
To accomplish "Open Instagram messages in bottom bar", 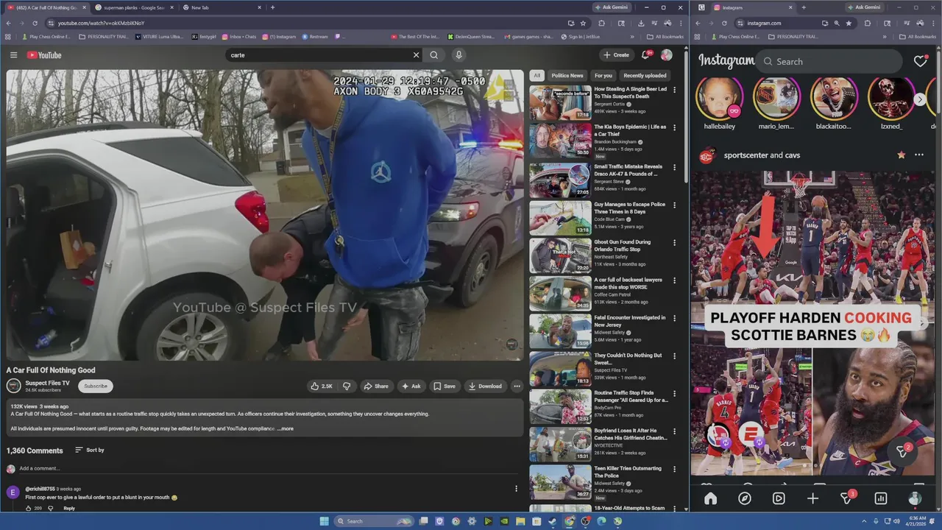I will (847, 498).
